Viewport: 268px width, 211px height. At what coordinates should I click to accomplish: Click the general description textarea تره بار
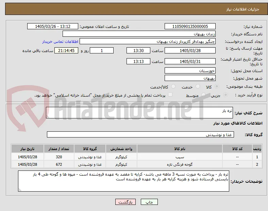[x=139, y=113]
